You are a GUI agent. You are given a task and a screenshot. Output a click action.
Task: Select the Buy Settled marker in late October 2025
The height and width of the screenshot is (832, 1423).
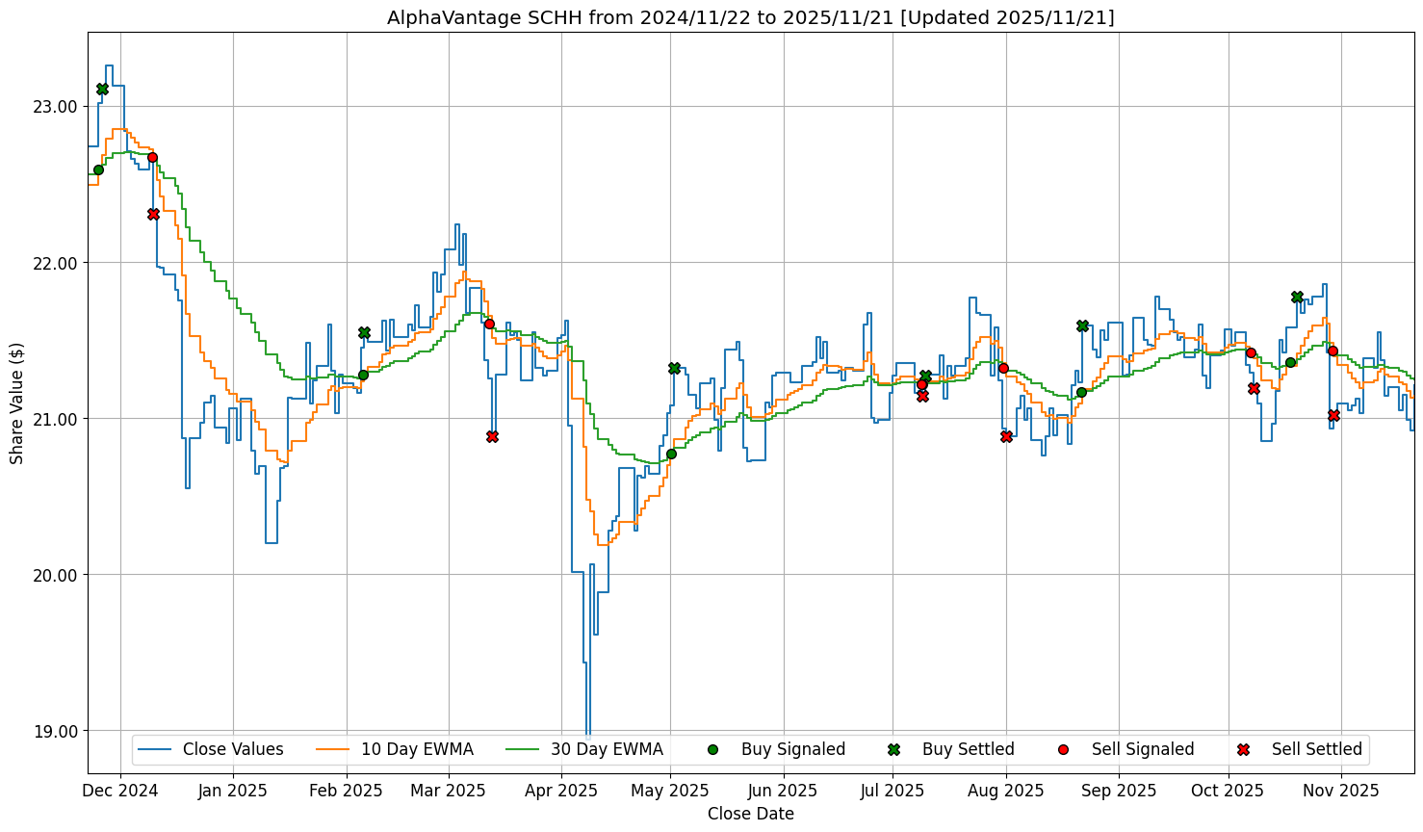point(1297,297)
